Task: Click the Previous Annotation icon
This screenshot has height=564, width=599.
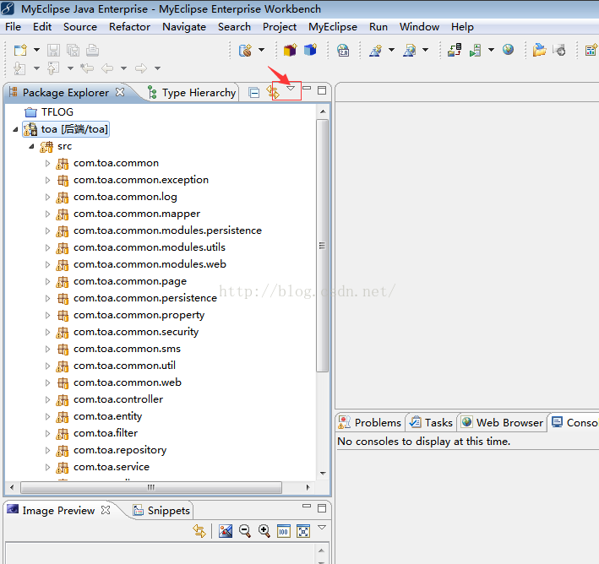Action: coord(53,68)
